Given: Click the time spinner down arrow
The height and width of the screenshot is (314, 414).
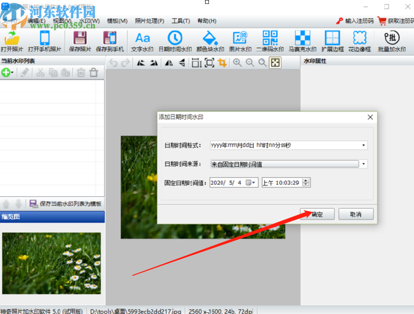Looking at the screenshot, I should [306, 184].
